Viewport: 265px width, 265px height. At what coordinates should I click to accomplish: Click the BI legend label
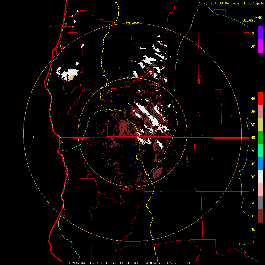pyautogui.click(x=253, y=216)
